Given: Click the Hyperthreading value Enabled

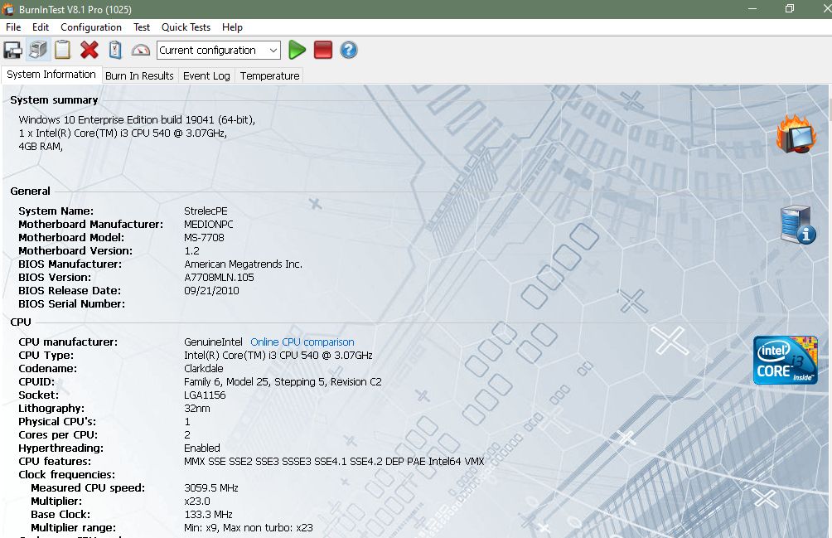Looking at the screenshot, I should click(202, 448).
